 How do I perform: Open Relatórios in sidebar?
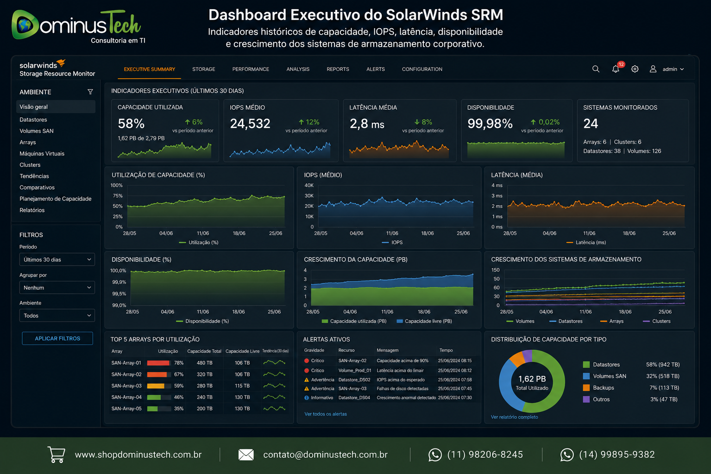[x=32, y=210]
